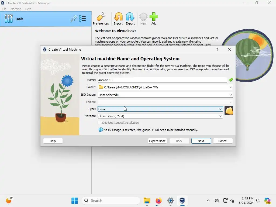Close the Create Virtual Machine dialog
276x207 pixels.
coord(229,50)
